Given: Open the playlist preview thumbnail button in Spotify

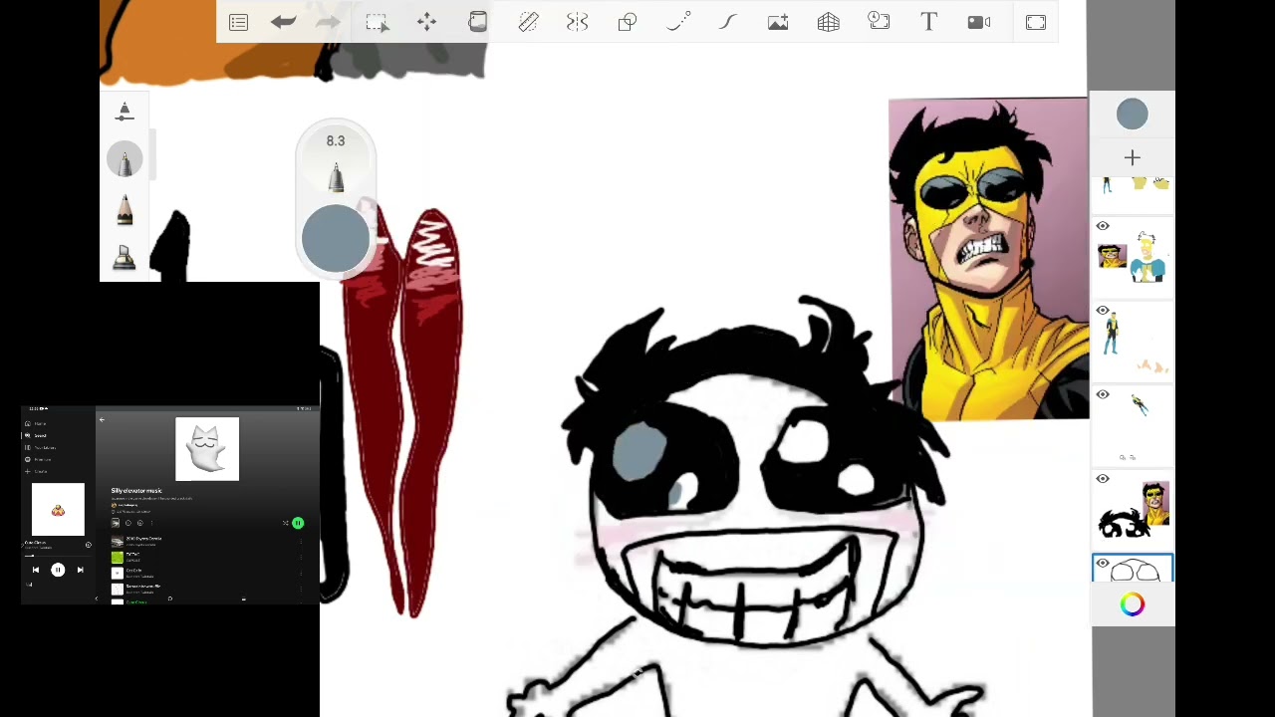Looking at the screenshot, I should click(x=116, y=523).
